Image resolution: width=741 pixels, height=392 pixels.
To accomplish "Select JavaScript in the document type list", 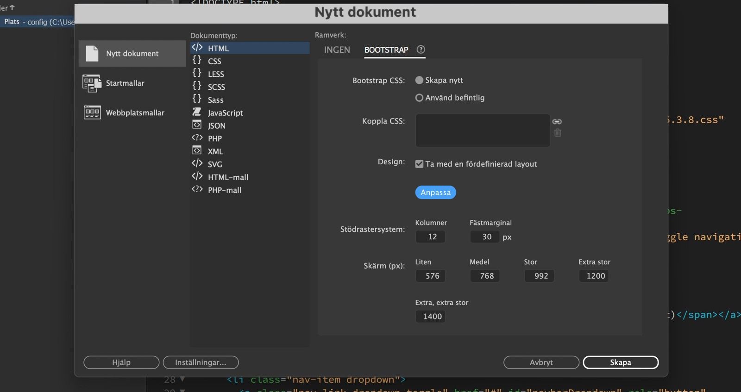I will click(x=250, y=113).
